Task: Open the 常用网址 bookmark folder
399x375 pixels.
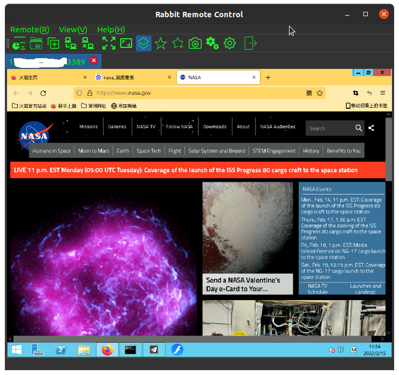Action: pyautogui.click(x=94, y=106)
